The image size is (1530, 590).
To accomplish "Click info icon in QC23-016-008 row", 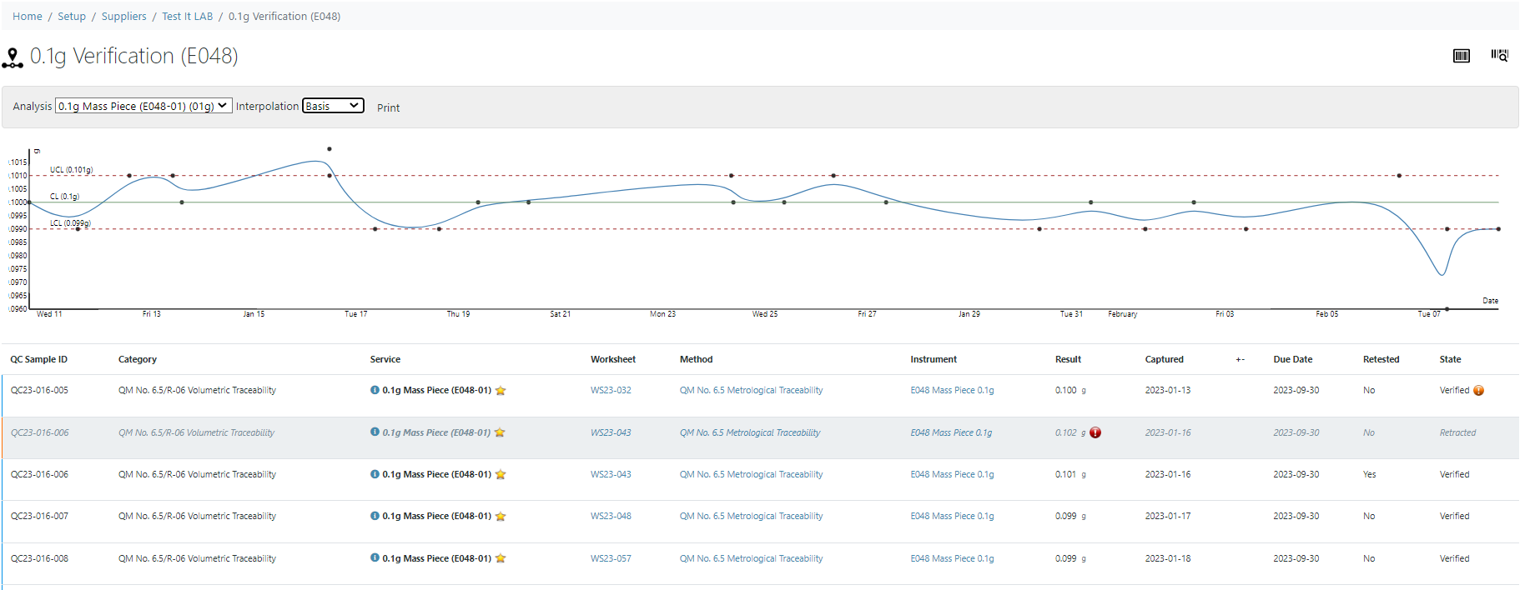I will [375, 558].
